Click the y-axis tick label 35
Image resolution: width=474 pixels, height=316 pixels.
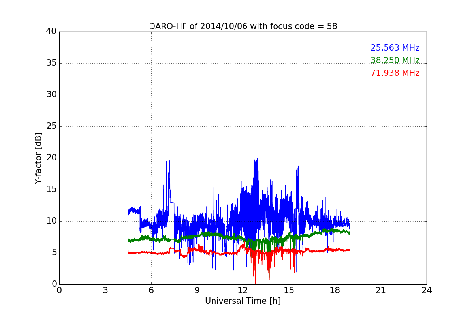tap(51, 63)
